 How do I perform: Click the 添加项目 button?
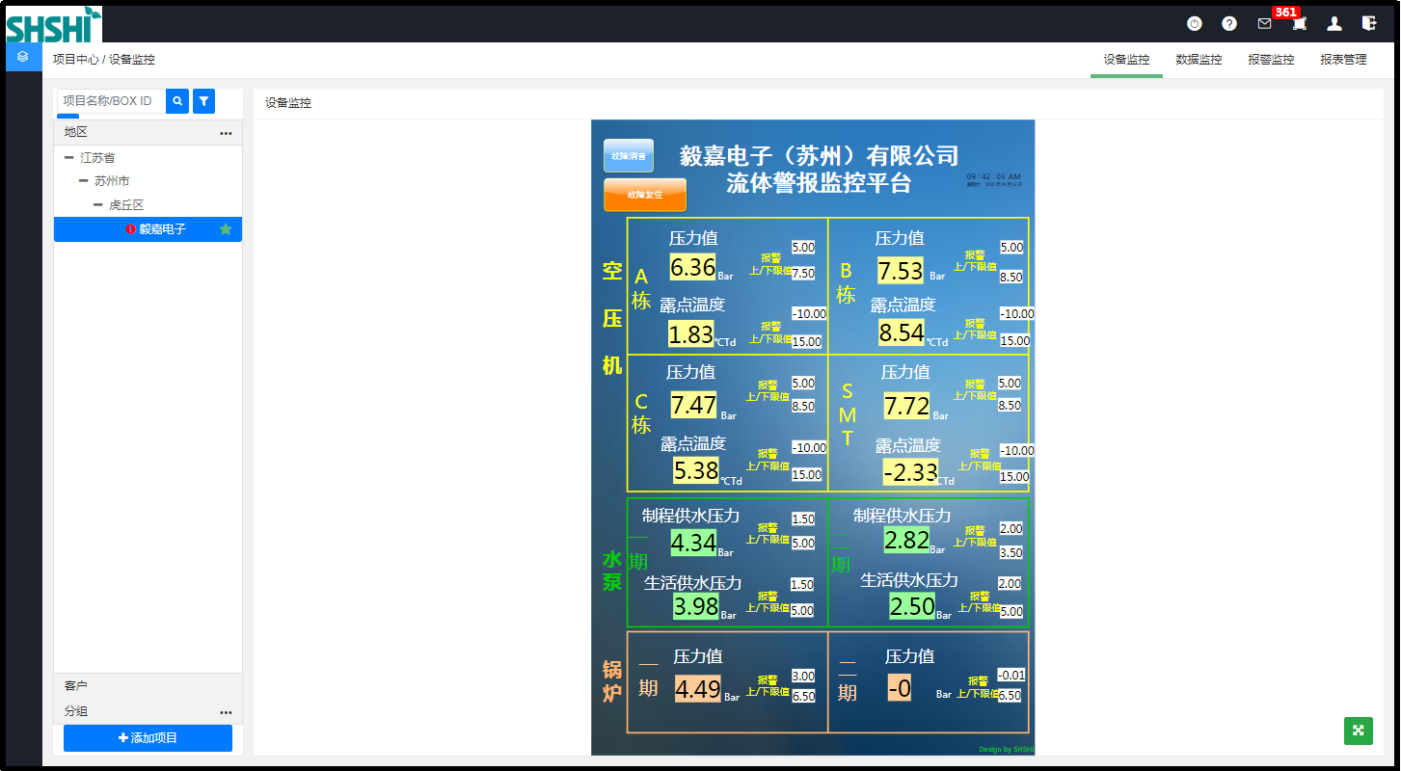(148, 738)
